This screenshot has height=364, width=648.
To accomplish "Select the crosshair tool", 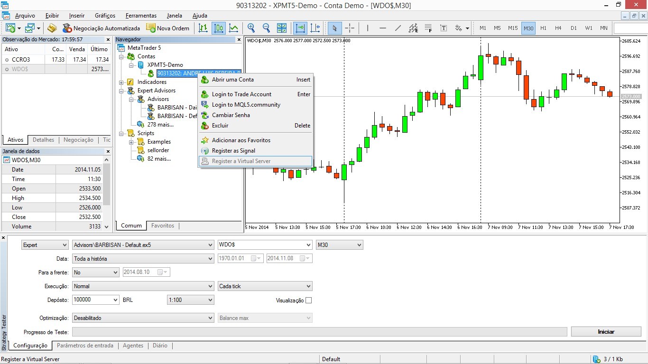I will (350, 28).
